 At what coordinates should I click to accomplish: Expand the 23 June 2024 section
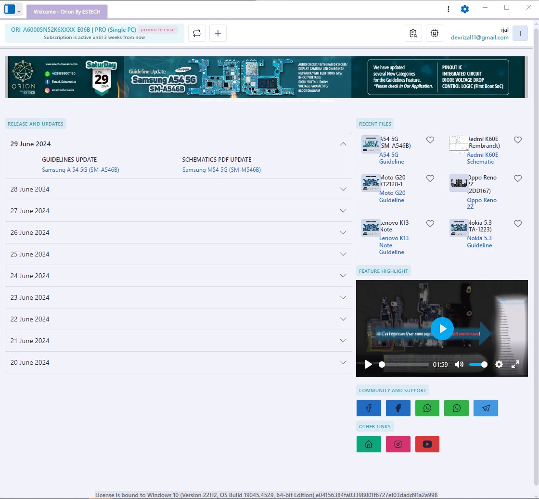pos(179,297)
